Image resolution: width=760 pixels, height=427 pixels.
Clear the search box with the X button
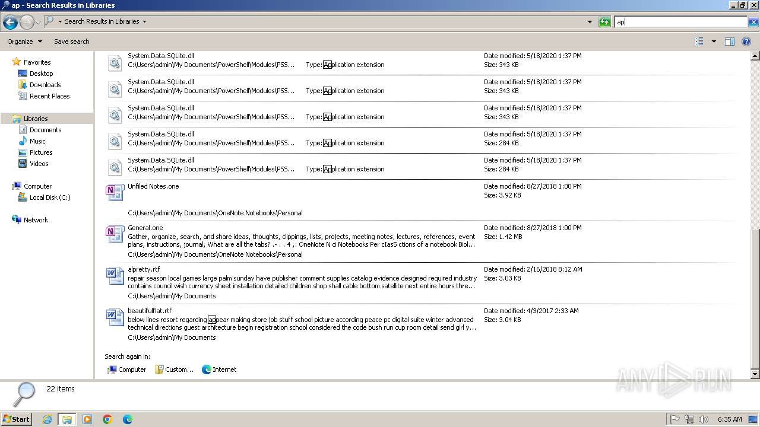[x=753, y=22]
